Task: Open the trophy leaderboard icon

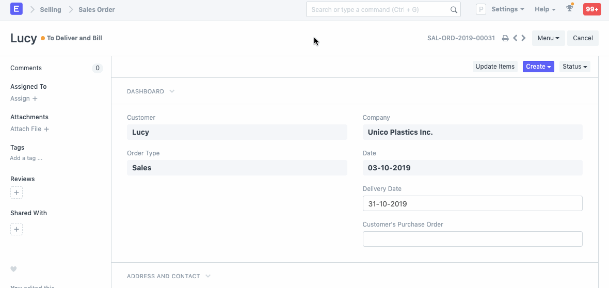Action: (570, 9)
